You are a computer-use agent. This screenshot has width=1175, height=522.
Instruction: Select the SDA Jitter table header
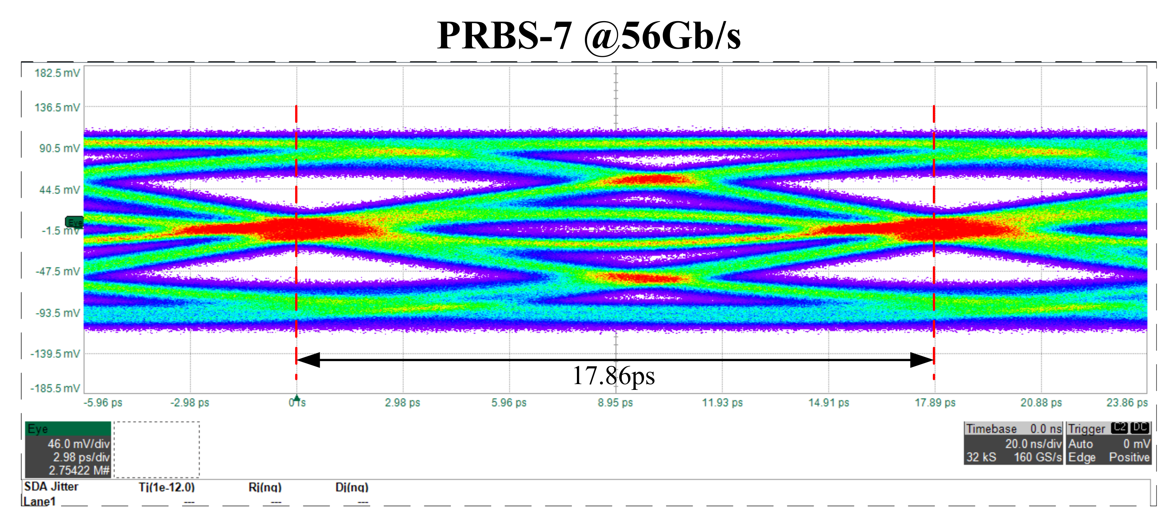coord(51,486)
